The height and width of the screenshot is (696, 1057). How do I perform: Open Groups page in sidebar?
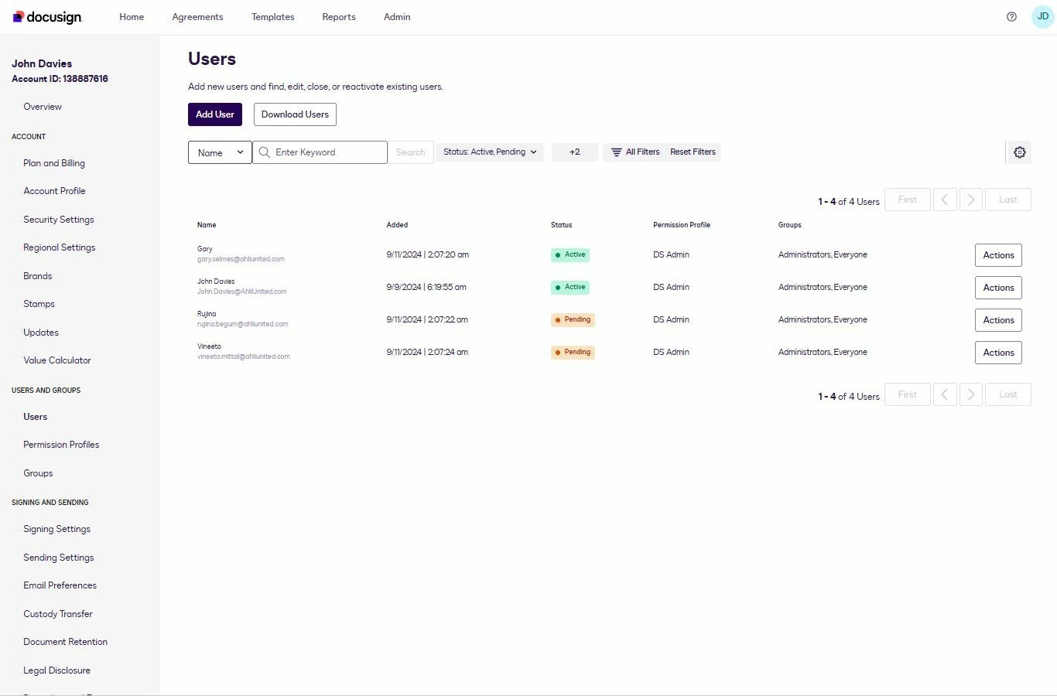coord(38,473)
